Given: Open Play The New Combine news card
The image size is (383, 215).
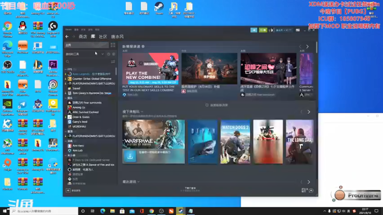Looking at the screenshot, I should tap(150, 69).
